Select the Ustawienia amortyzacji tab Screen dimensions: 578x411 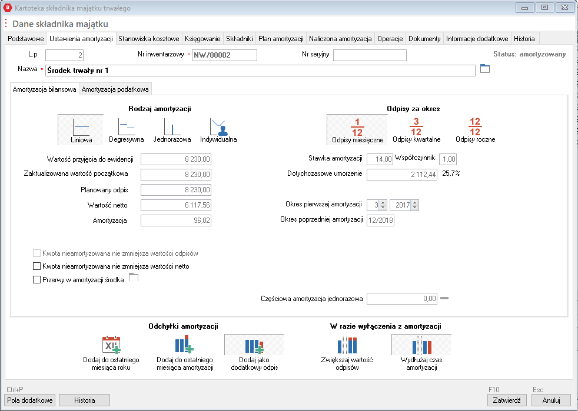tap(81, 38)
